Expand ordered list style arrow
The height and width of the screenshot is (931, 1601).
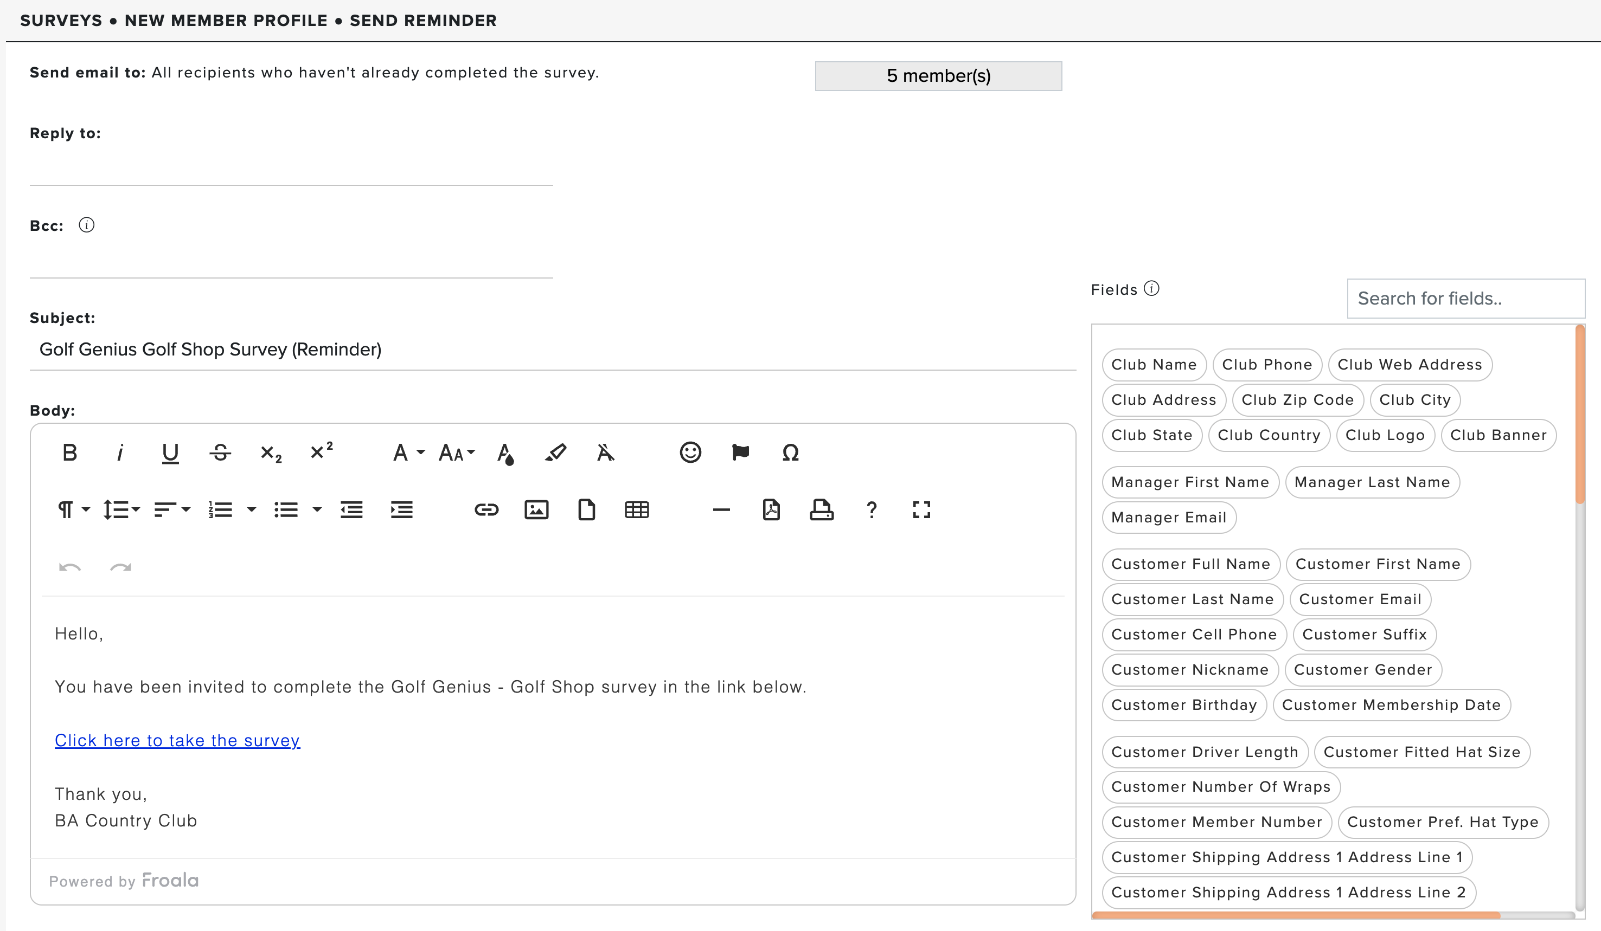pyautogui.click(x=252, y=509)
